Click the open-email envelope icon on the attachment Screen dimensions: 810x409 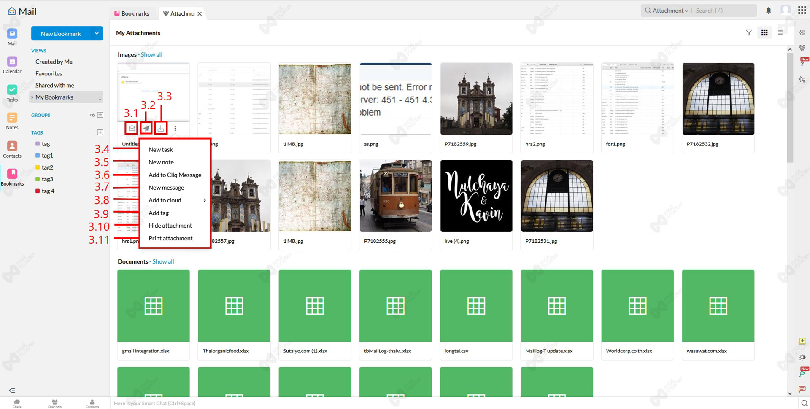(132, 128)
